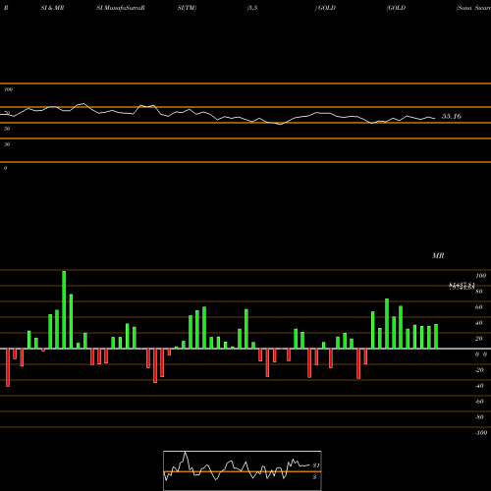Click the RSI axis label 100
Image resolution: width=491 pixels, height=491 pixels.
tap(9, 89)
